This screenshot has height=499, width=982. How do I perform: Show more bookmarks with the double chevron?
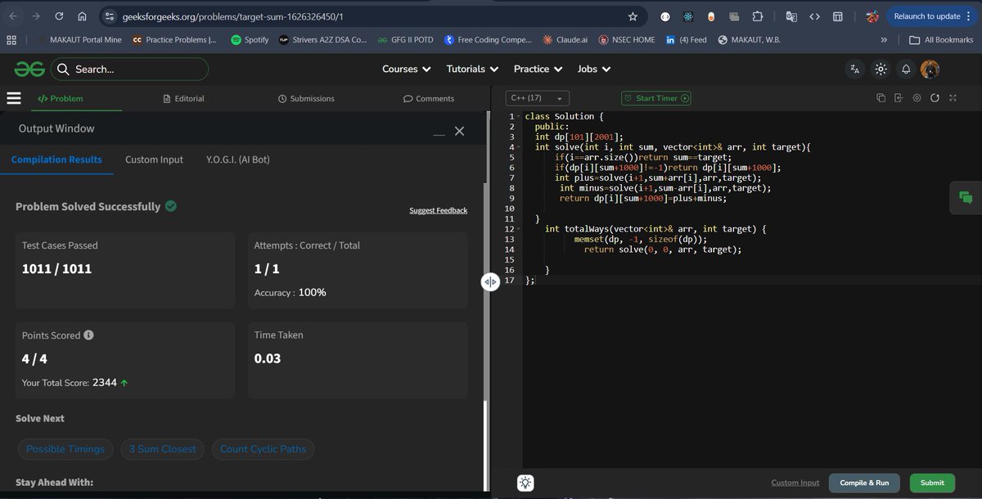[x=884, y=39]
